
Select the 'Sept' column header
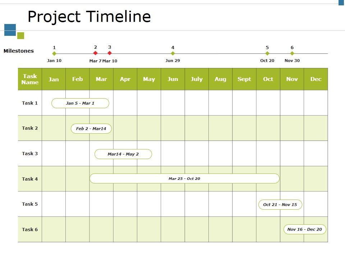[x=244, y=79]
